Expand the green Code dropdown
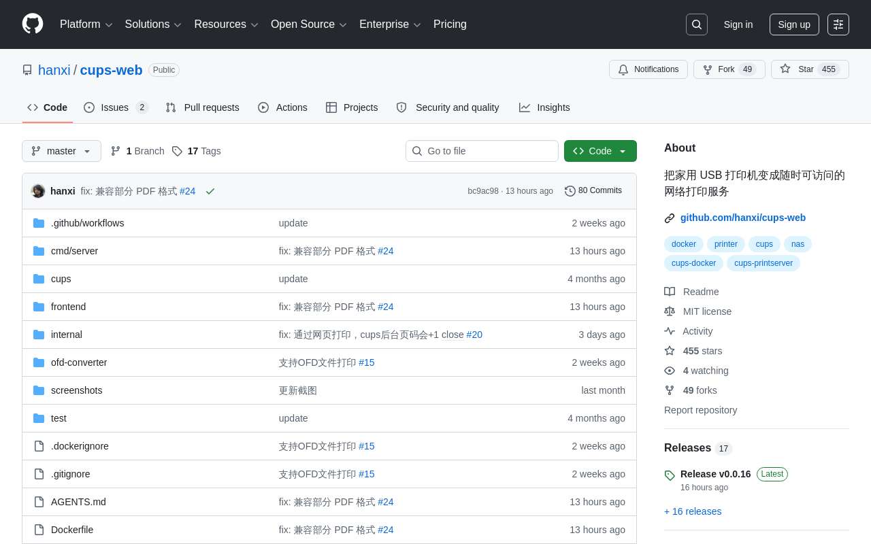Viewport: 871px width, 544px height. point(599,151)
